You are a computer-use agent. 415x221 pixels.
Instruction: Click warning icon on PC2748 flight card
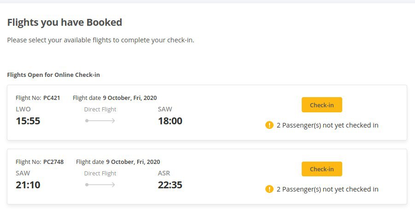(x=269, y=189)
